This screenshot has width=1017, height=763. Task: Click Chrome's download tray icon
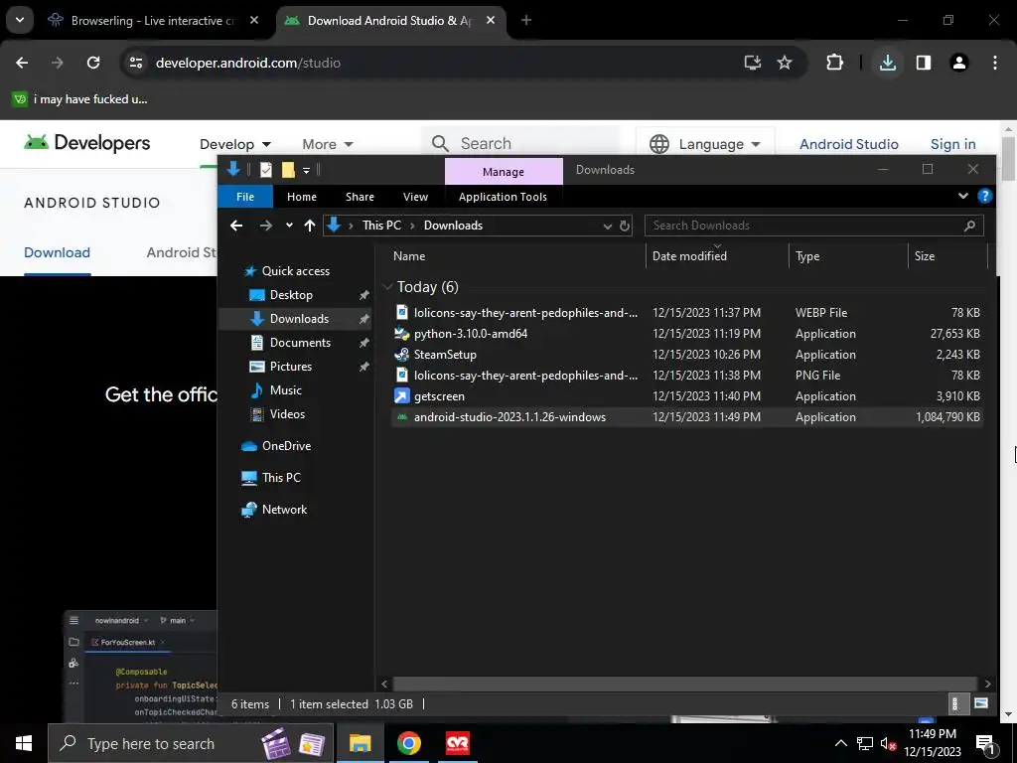tap(887, 63)
